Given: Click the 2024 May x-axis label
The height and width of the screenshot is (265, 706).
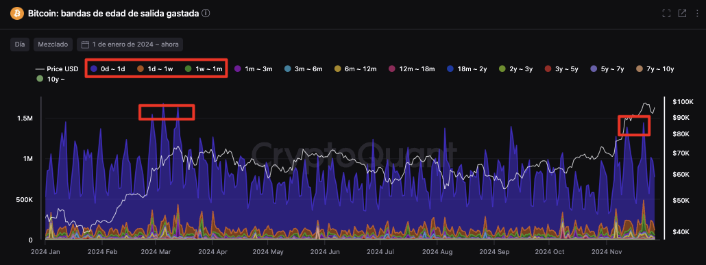Looking at the screenshot, I should point(268,252).
